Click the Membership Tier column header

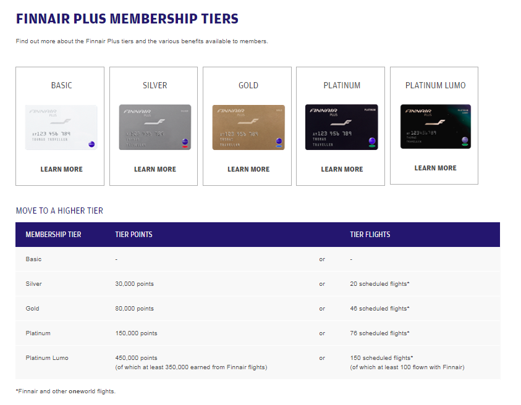click(53, 235)
